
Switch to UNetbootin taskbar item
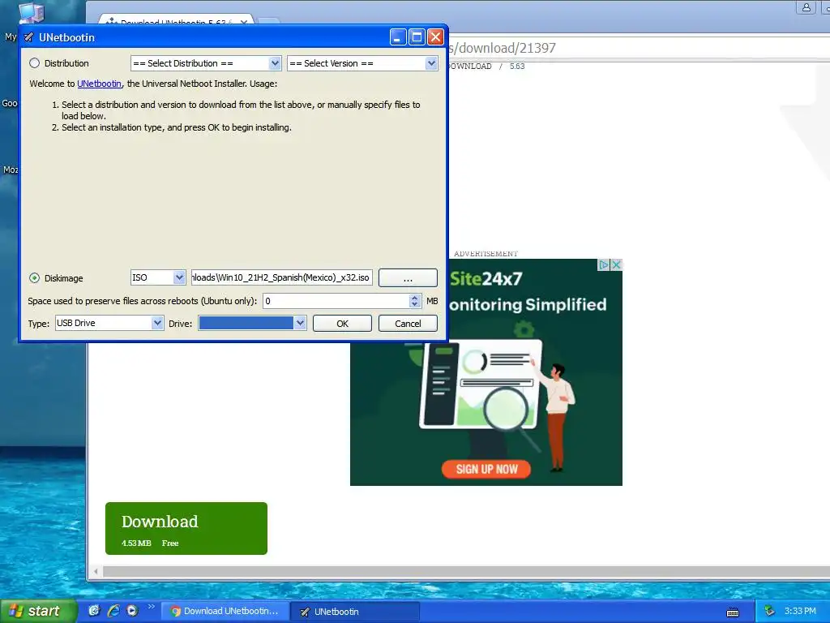click(x=356, y=612)
